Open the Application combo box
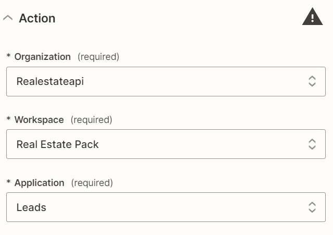Viewport: 333px width, 235px height. pyautogui.click(x=166, y=207)
